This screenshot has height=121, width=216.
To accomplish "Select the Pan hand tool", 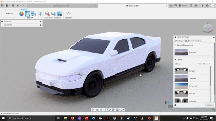I will (x=101, y=110).
